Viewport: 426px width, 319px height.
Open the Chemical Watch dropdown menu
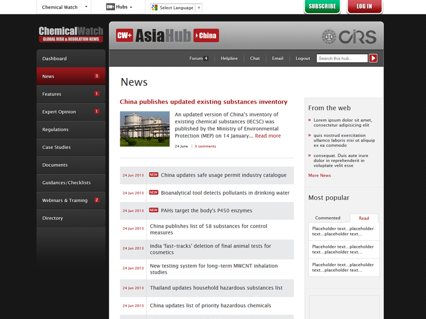coord(64,7)
